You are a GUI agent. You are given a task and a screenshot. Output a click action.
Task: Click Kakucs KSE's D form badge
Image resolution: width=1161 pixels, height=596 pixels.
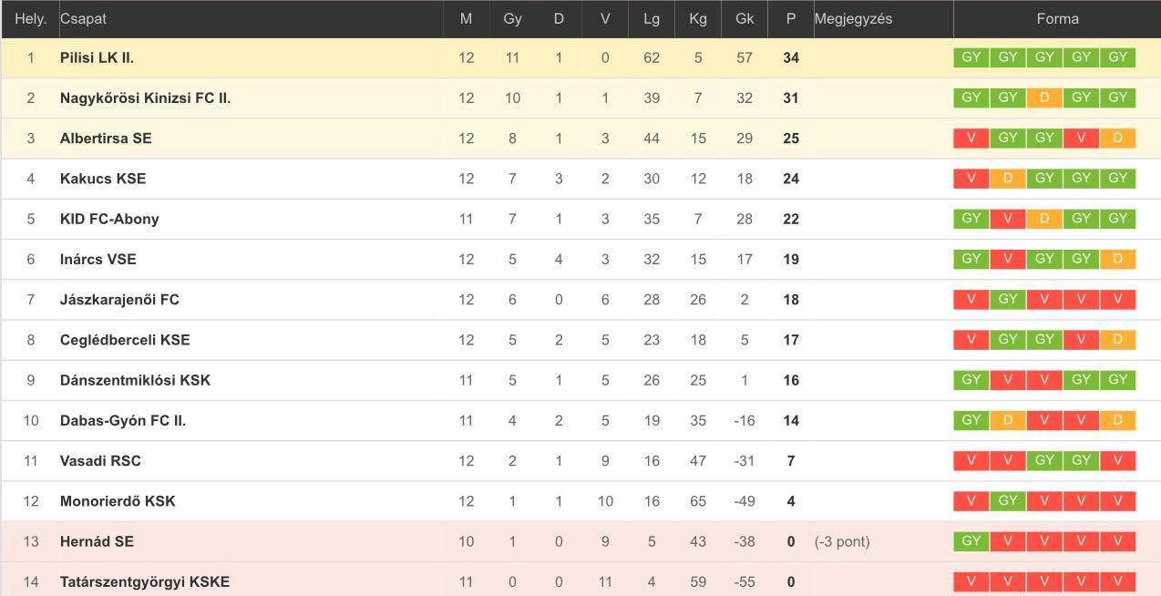point(1008,179)
